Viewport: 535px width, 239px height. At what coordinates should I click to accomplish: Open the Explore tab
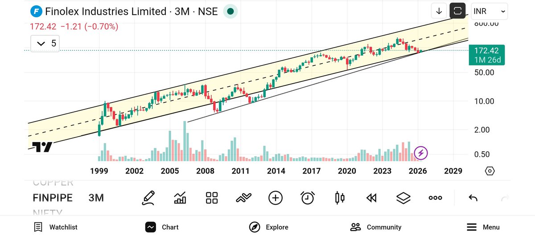(x=269, y=227)
